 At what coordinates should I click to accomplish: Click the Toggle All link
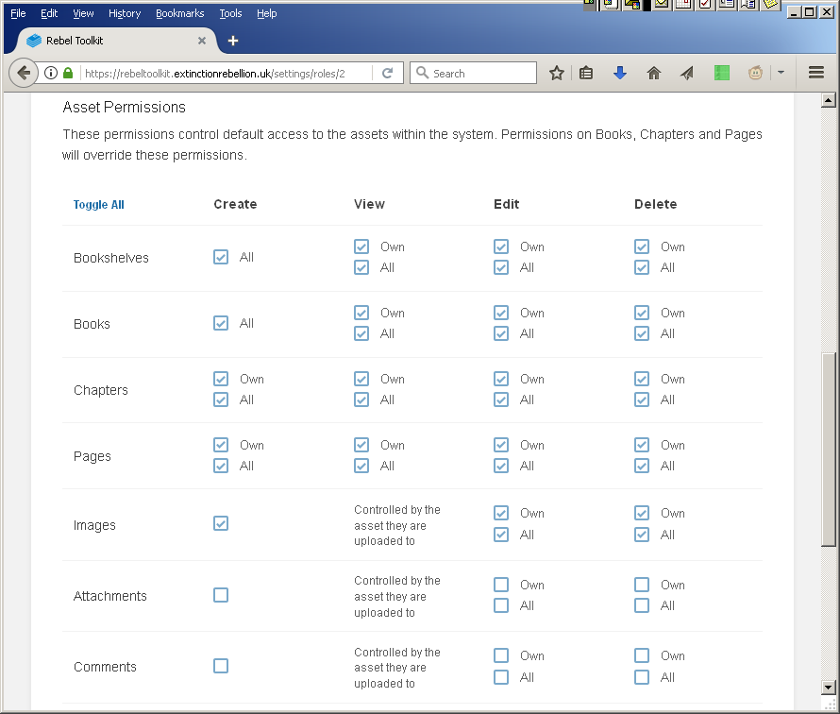coord(98,205)
